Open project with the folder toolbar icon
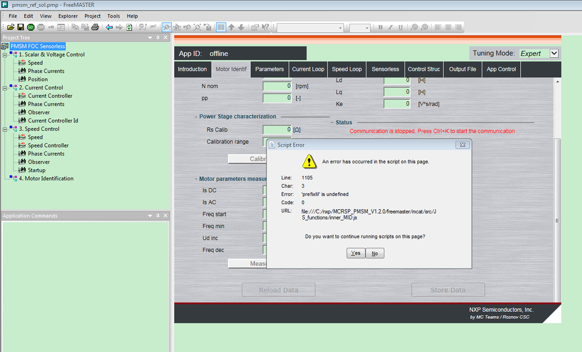 [10, 27]
